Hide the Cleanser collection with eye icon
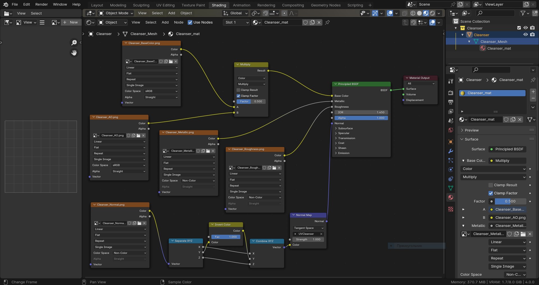This screenshot has height=285, width=539. (526, 28)
